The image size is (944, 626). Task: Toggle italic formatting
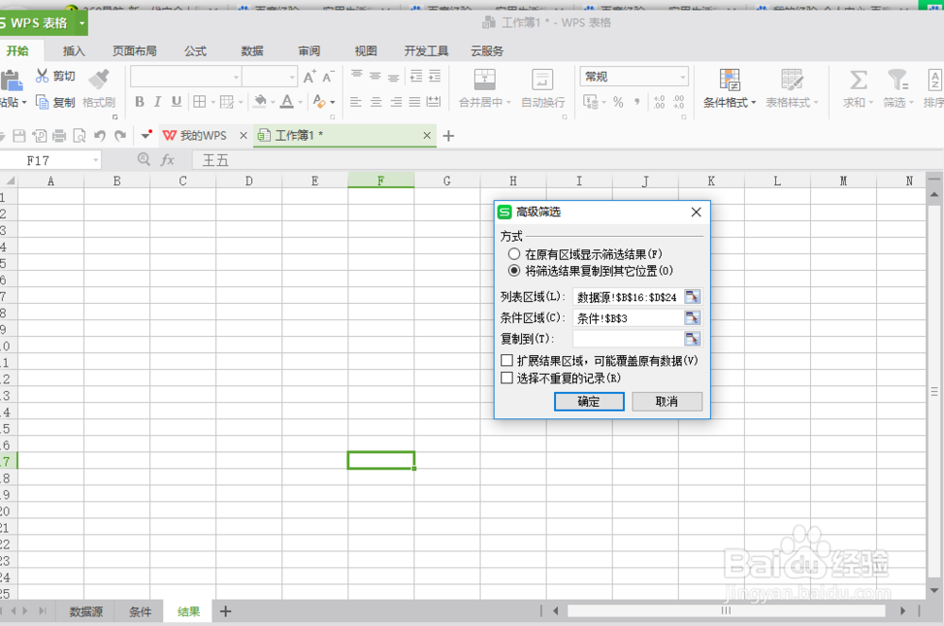pyautogui.click(x=158, y=102)
